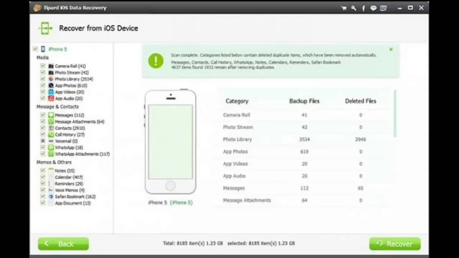
Task: Click the Notes icon in sidebar
Action: pos(51,171)
